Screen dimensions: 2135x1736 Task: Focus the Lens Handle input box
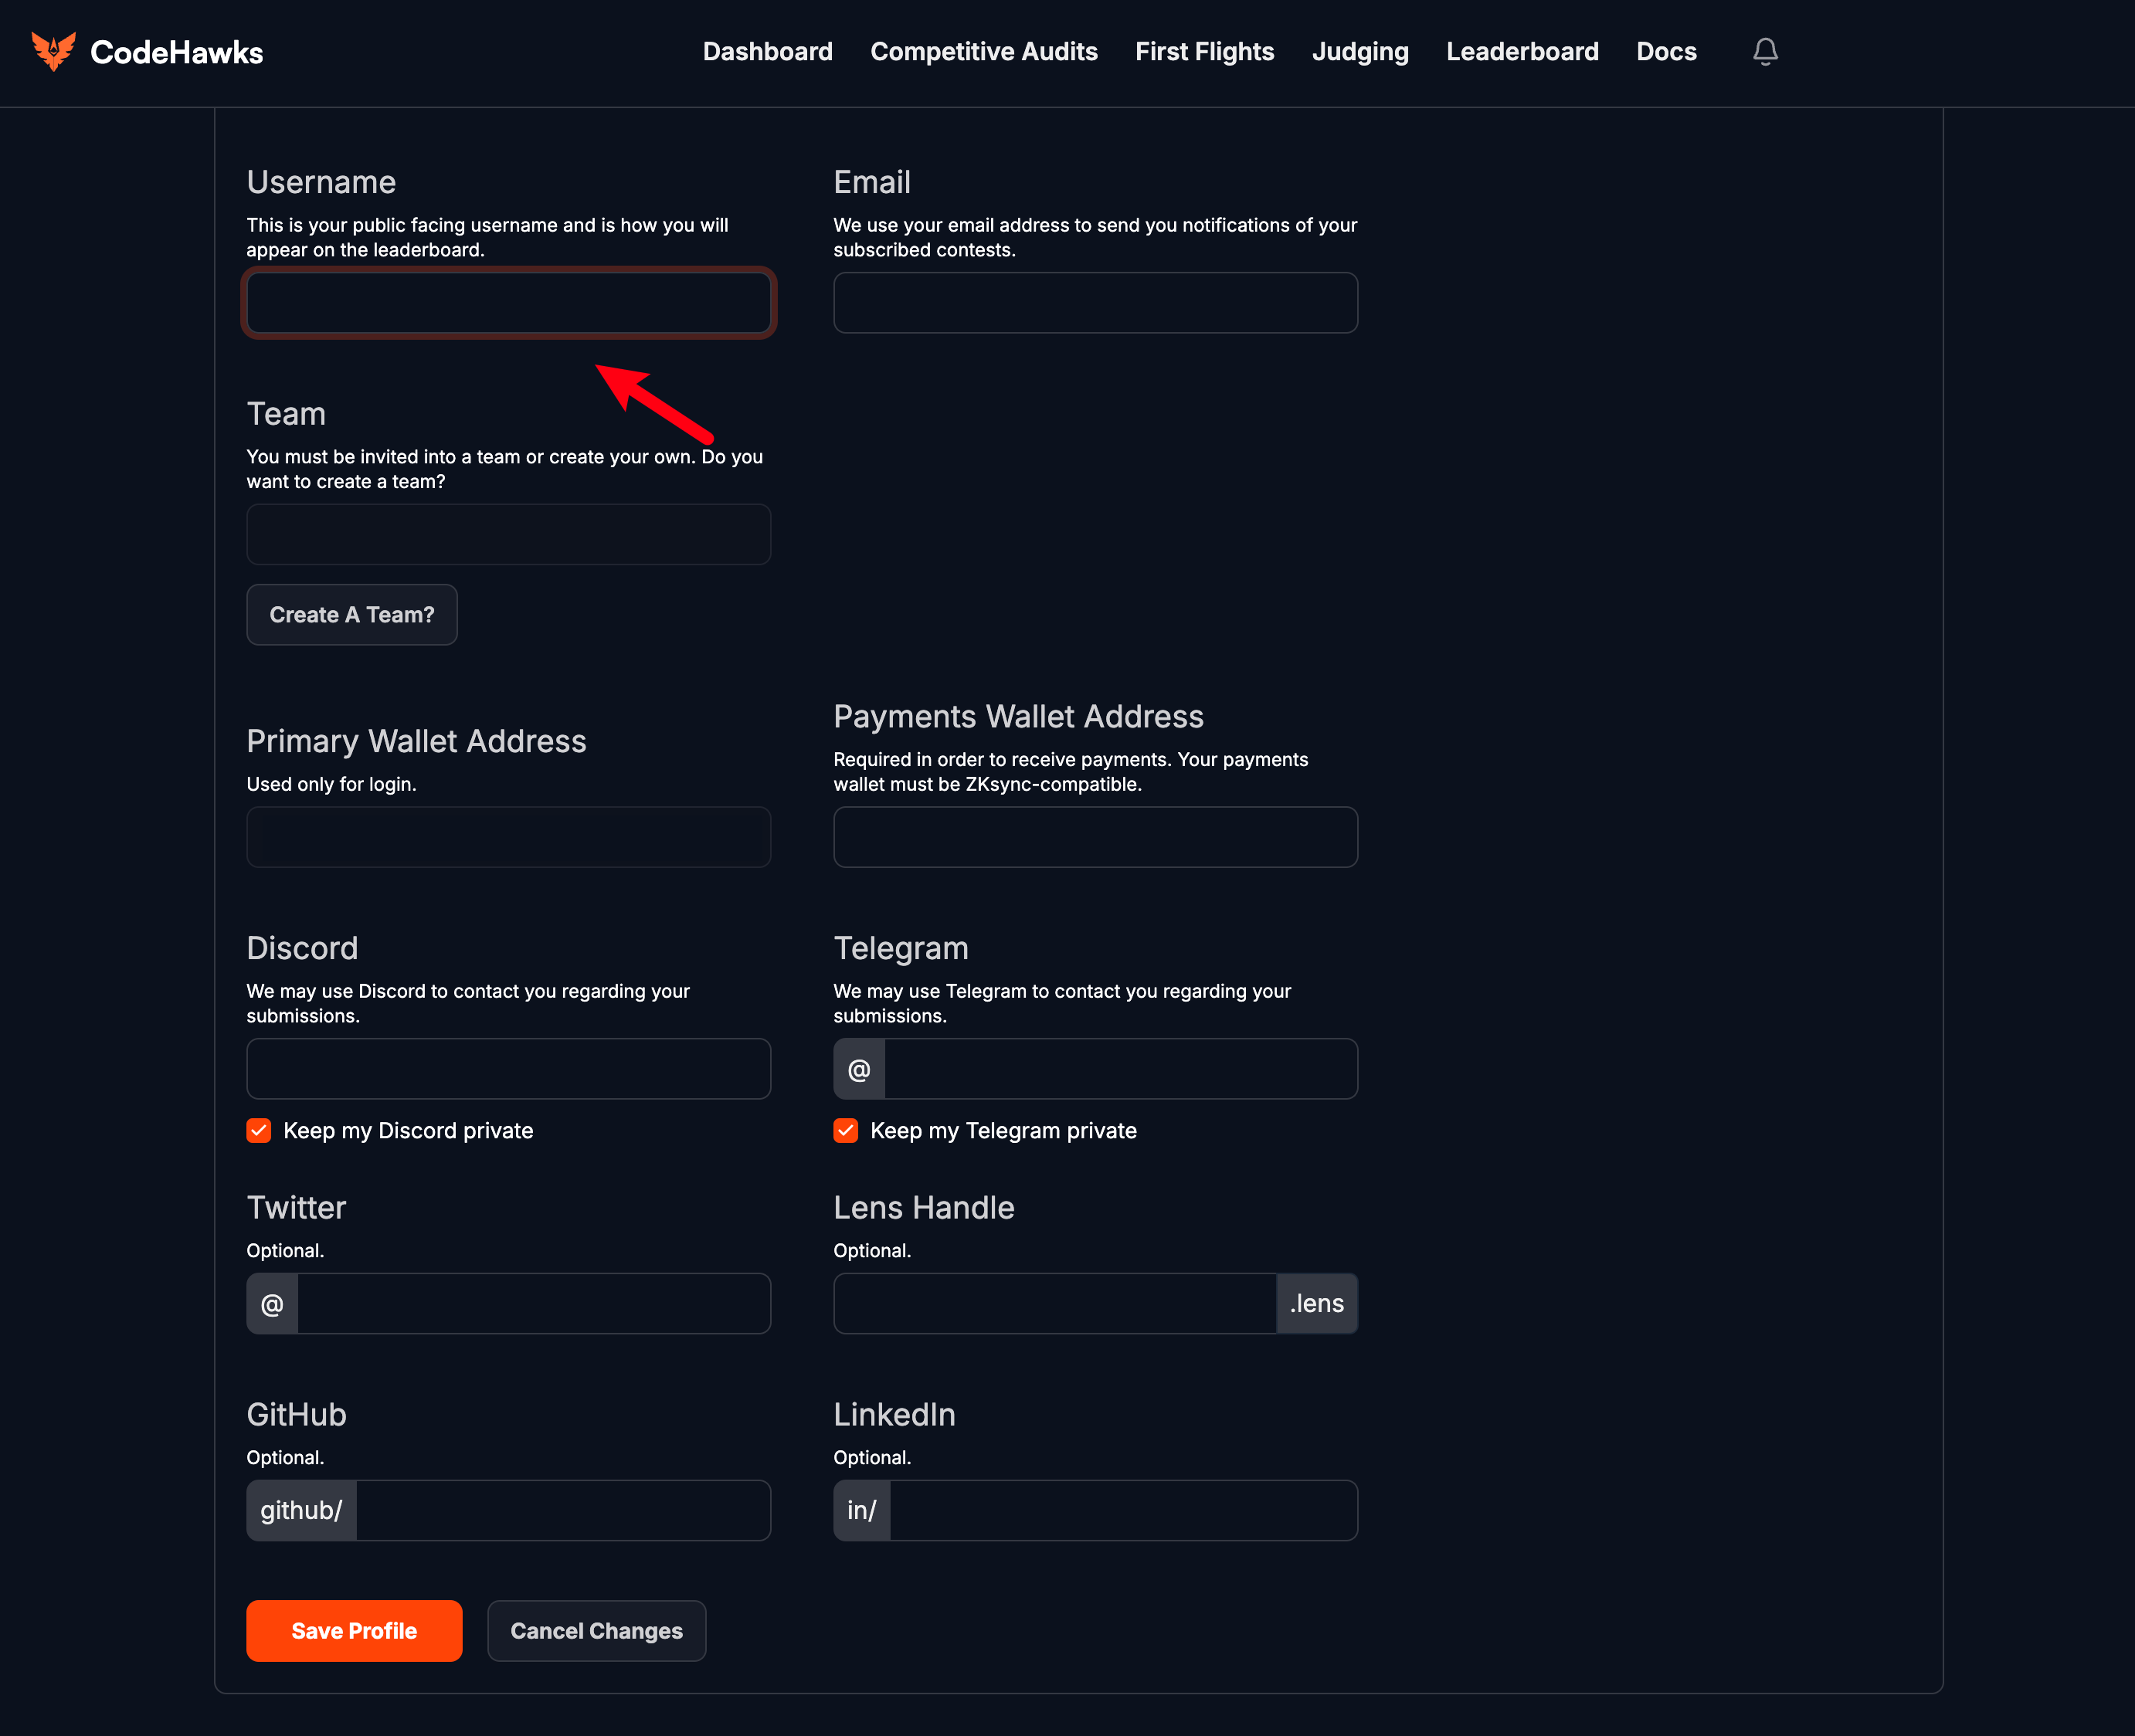click(x=1054, y=1303)
